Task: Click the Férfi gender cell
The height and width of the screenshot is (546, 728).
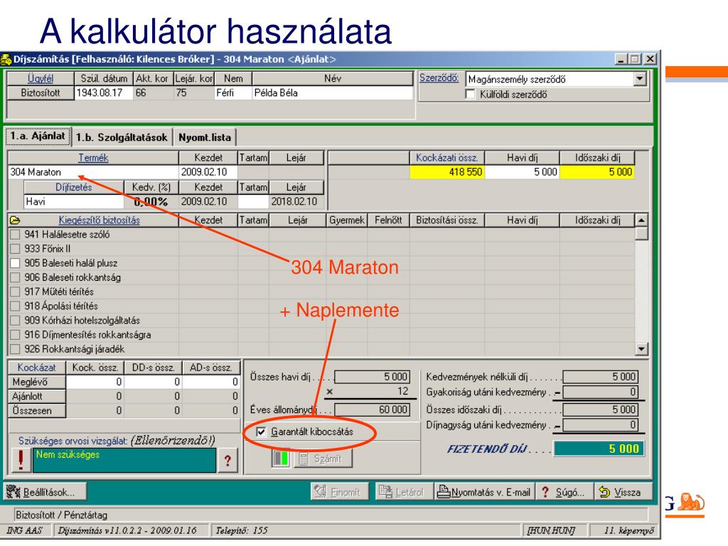Action: click(232, 93)
